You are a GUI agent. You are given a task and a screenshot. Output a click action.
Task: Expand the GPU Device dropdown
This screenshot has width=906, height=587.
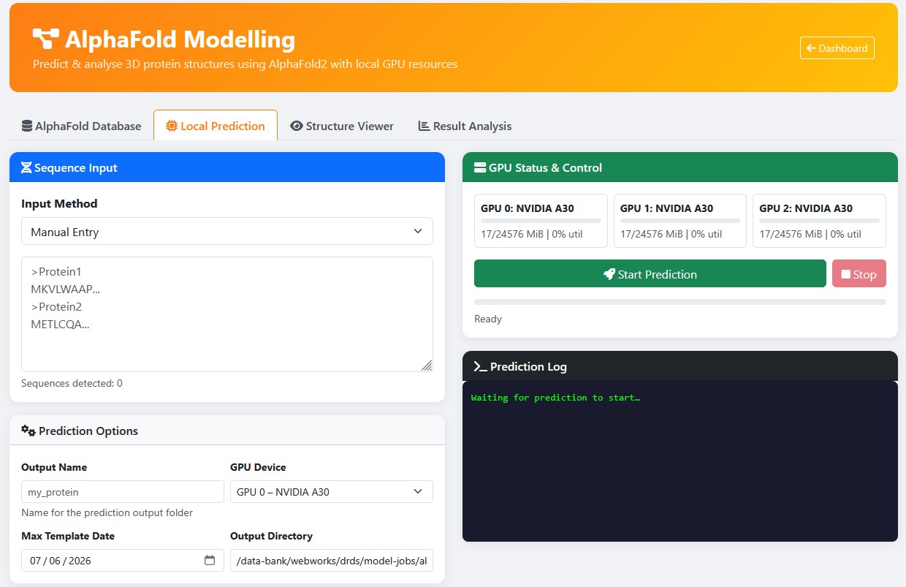click(332, 491)
